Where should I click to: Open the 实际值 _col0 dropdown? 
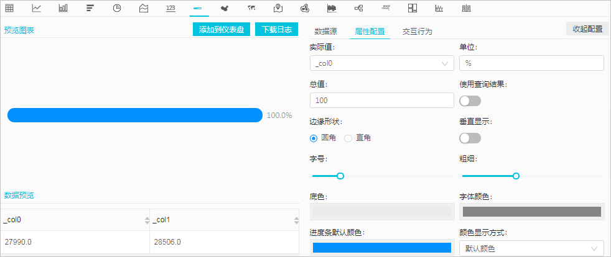(x=382, y=63)
